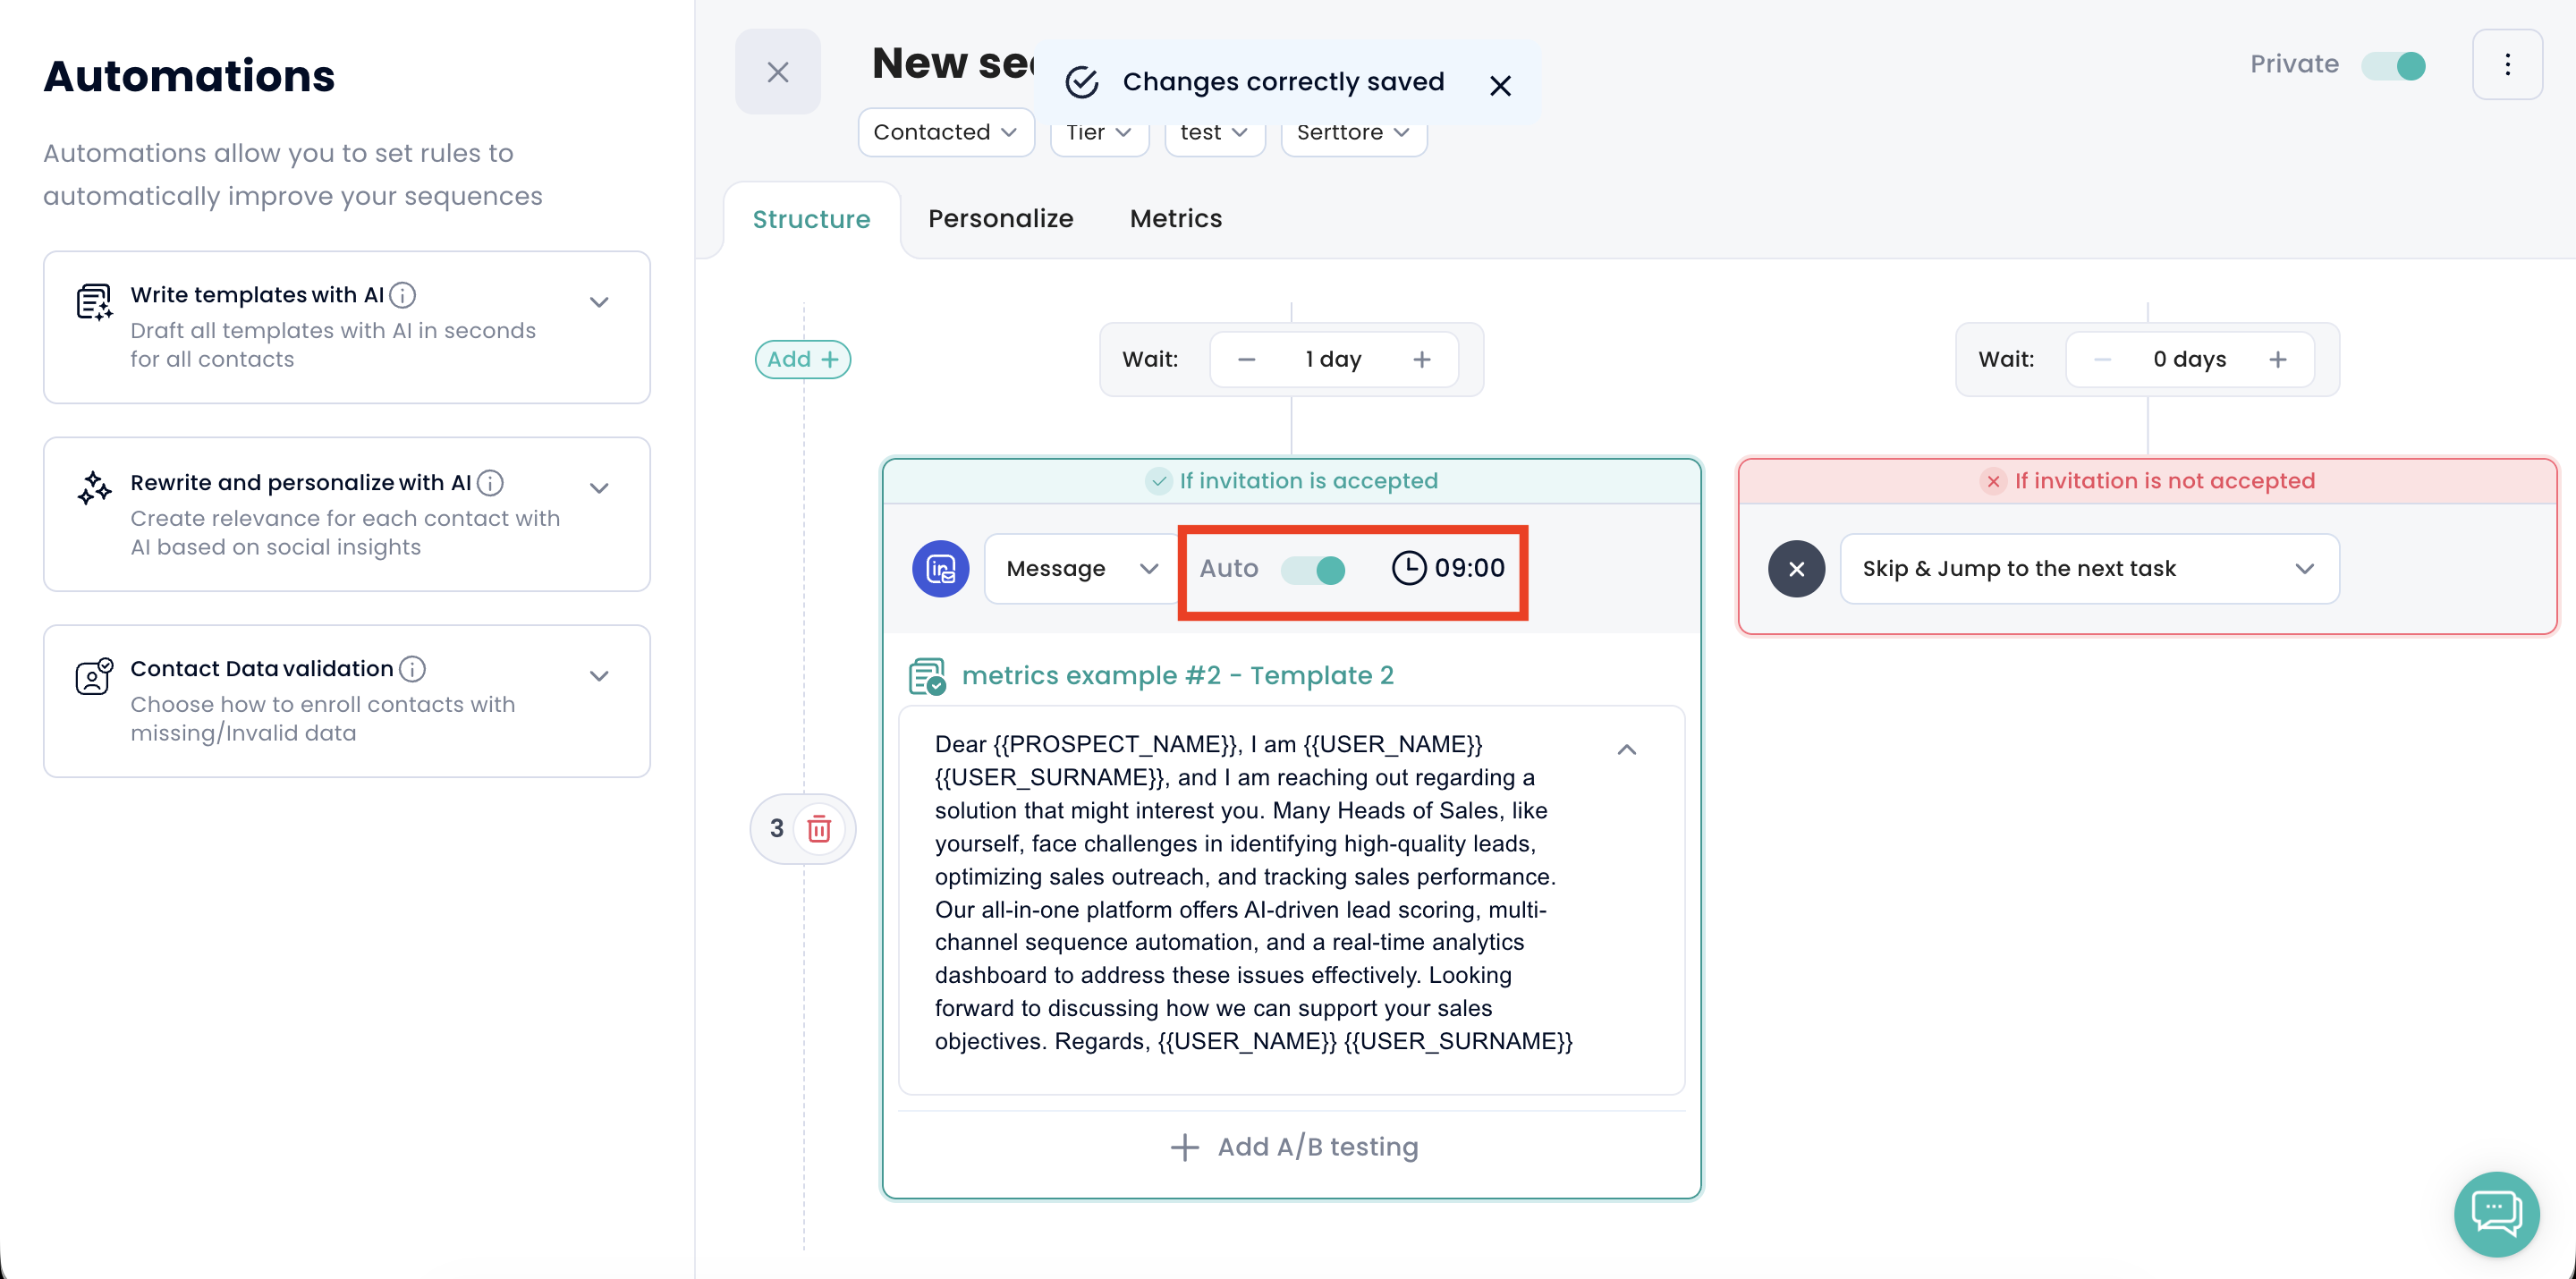This screenshot has height=1279, width=2576.
Task: Increase the 1 day wait with plus
Action: [x=1421, y=359]
